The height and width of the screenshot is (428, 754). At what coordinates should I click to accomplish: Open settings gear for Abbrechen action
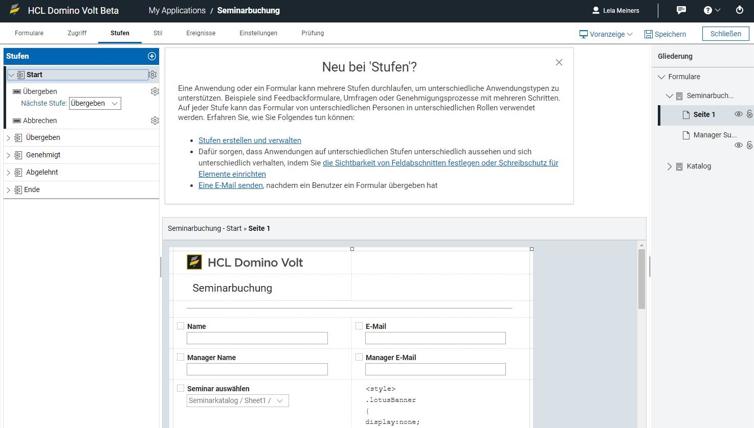154,121
